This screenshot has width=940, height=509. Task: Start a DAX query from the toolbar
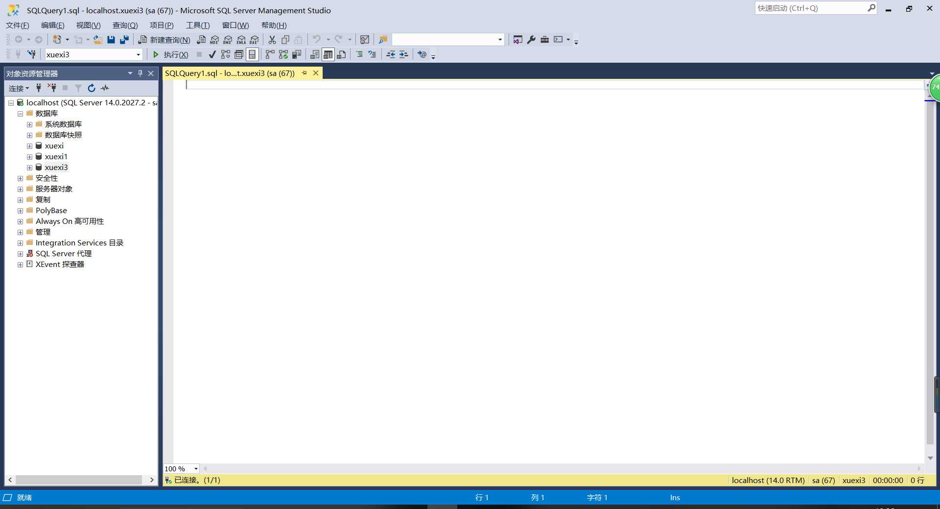tap(254, 40)
